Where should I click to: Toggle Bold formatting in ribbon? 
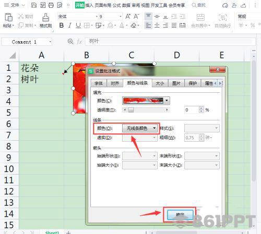(61, 26)
